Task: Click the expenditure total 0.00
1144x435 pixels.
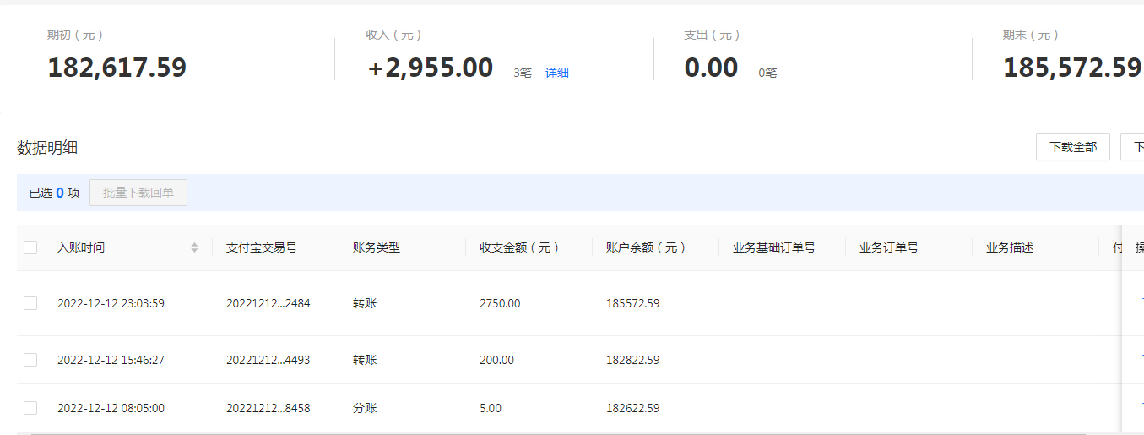Action: (x=712, y=68)
